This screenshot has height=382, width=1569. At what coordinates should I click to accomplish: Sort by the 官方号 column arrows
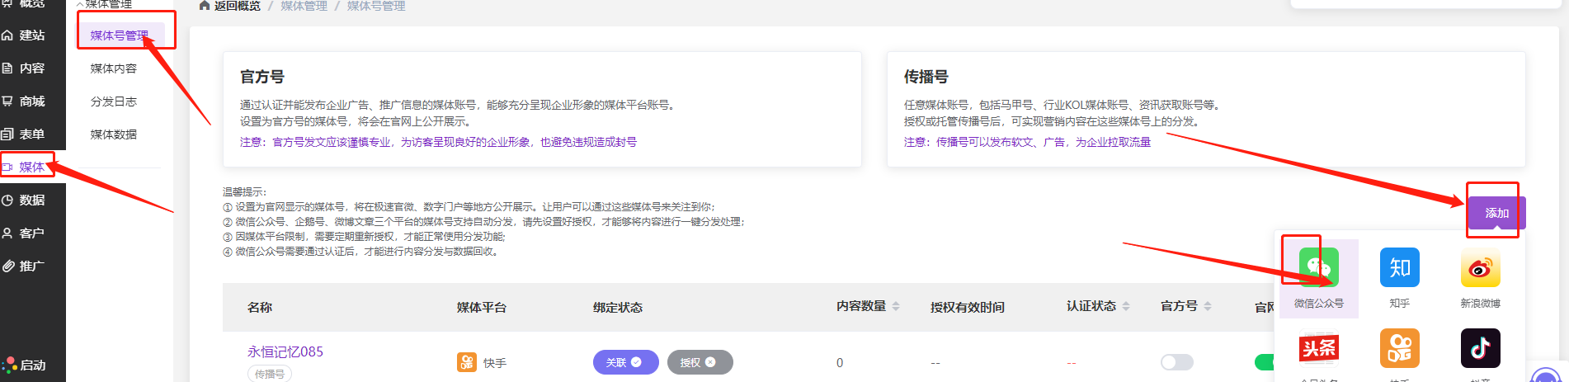[1208, 306]
